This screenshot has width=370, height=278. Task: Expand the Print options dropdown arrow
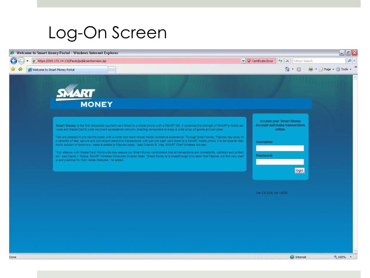pos(316,69)
